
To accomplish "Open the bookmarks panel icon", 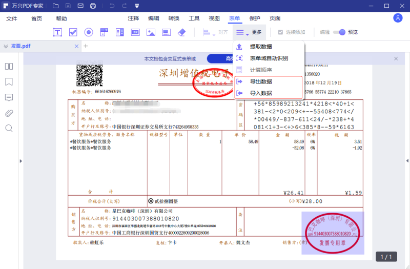I will (x=9, y=82).
